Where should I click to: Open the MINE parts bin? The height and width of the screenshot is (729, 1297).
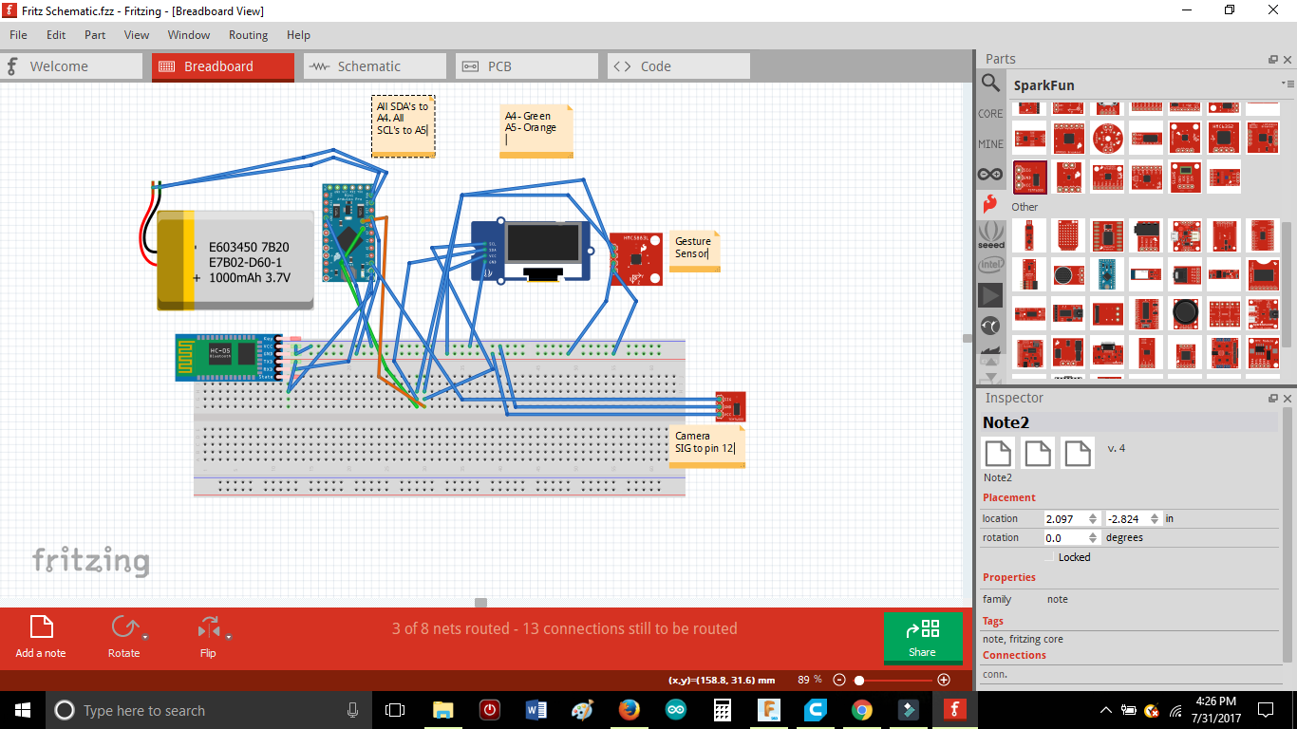click(x=990, y=143)
